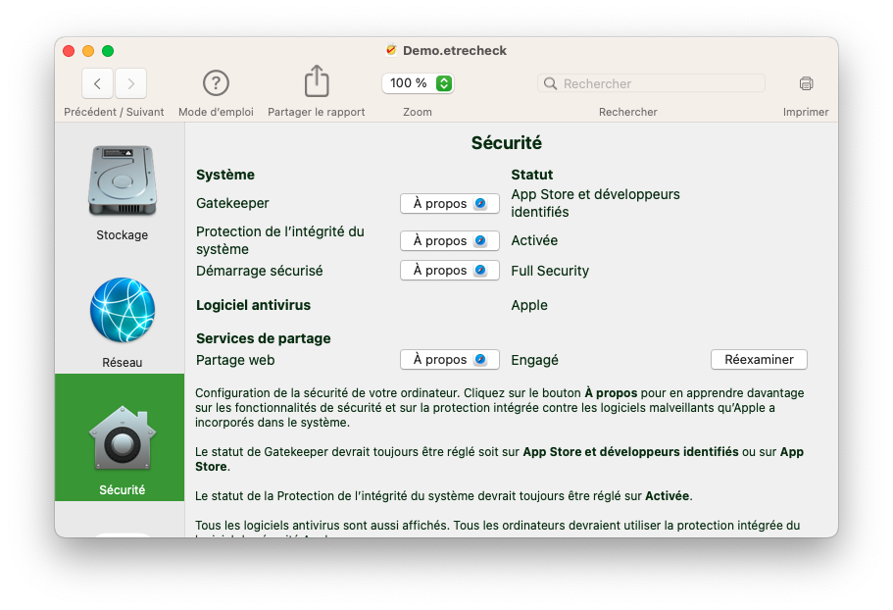Click the Démarrage sécurisé label
The width and height of the screenshot is (893, 610).
pos(259,271)
